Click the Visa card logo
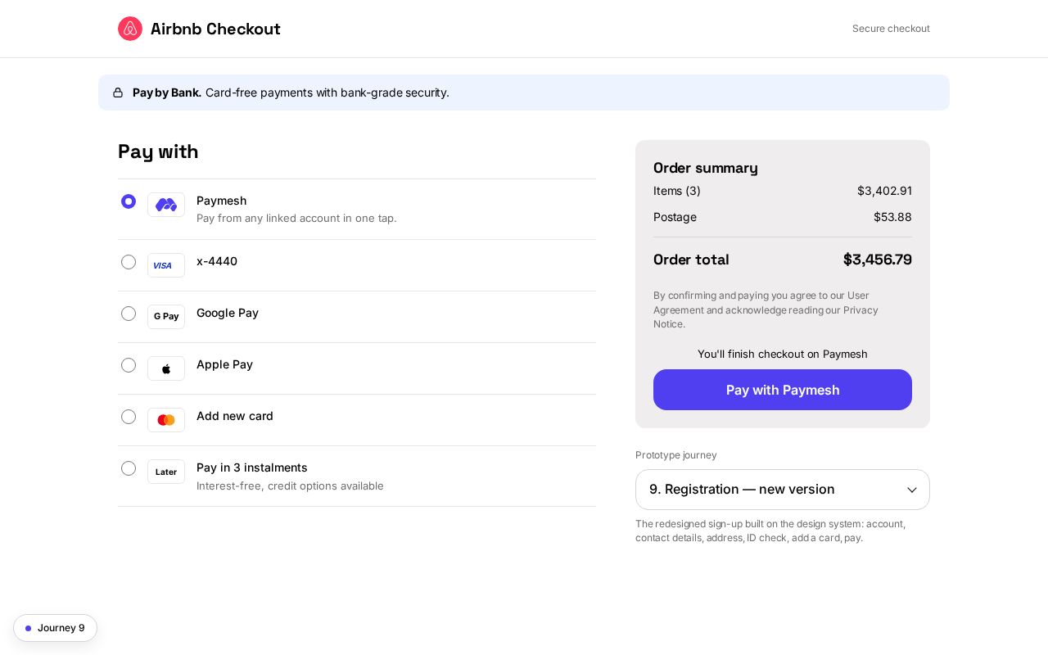 166,265
